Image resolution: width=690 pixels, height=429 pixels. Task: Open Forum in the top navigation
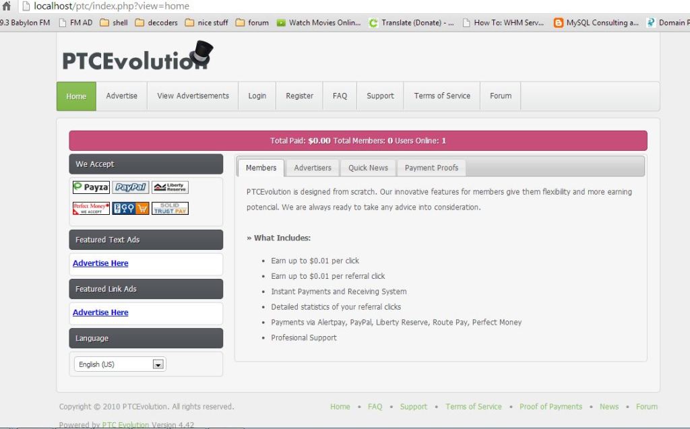click(x=501, y=96)
